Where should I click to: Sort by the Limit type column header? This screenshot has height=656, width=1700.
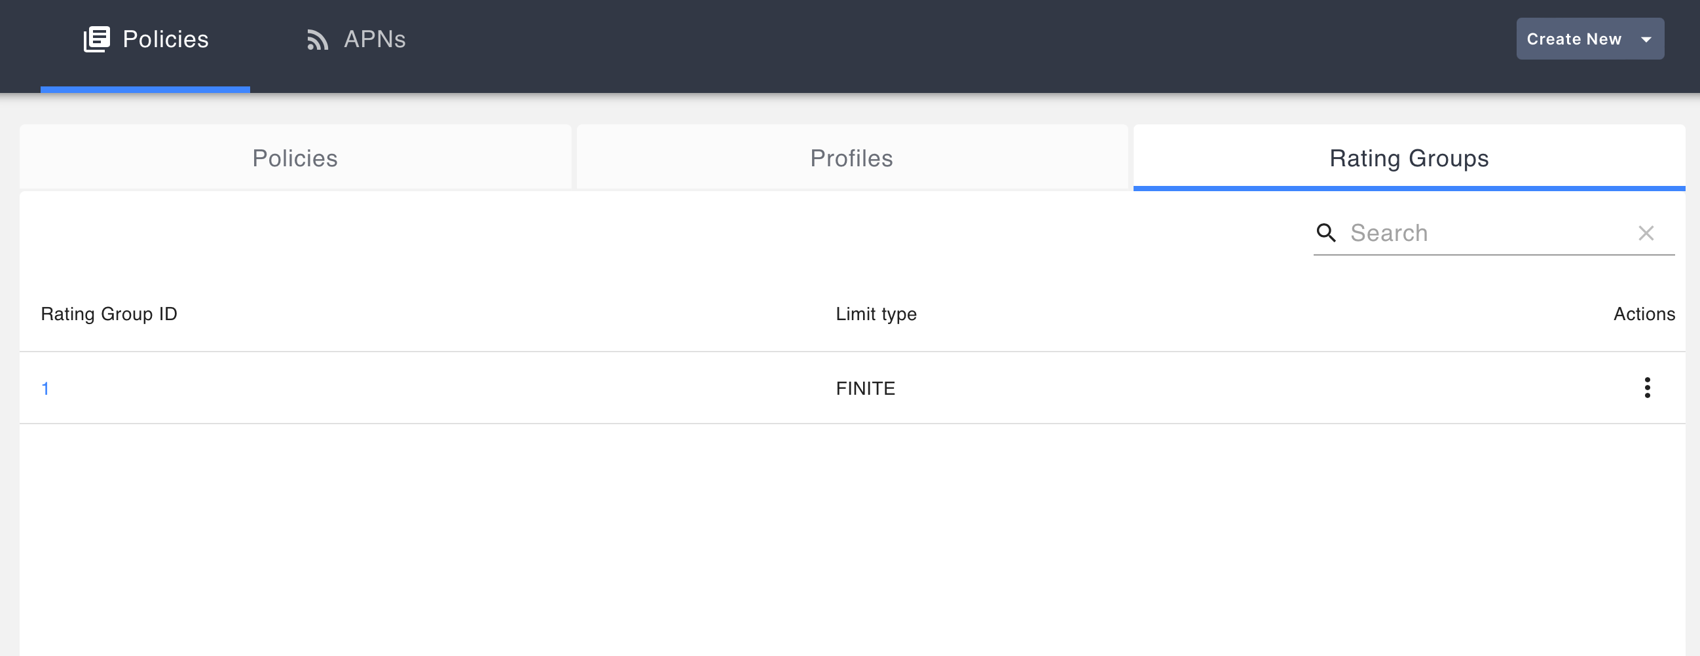(x=876, y=314)
